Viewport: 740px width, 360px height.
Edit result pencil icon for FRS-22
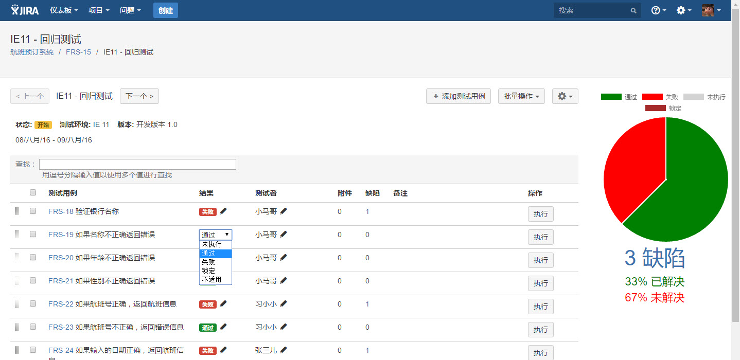coord(223,303)
